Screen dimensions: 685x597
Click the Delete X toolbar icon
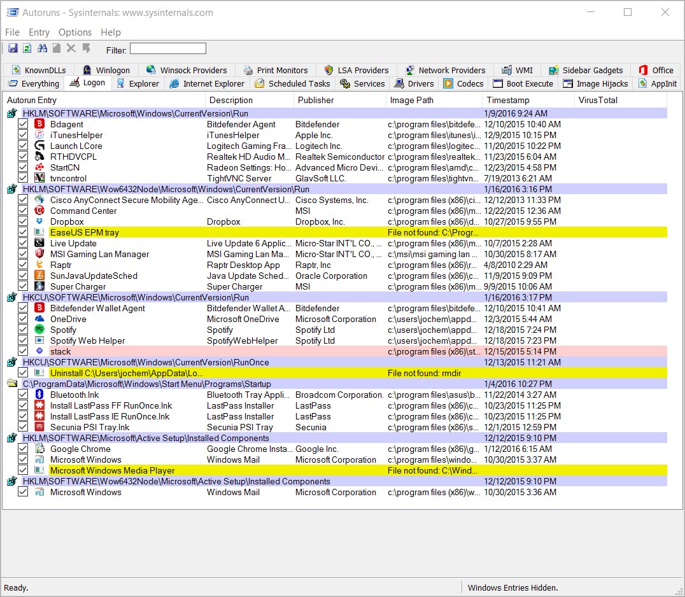coord(71,48)
